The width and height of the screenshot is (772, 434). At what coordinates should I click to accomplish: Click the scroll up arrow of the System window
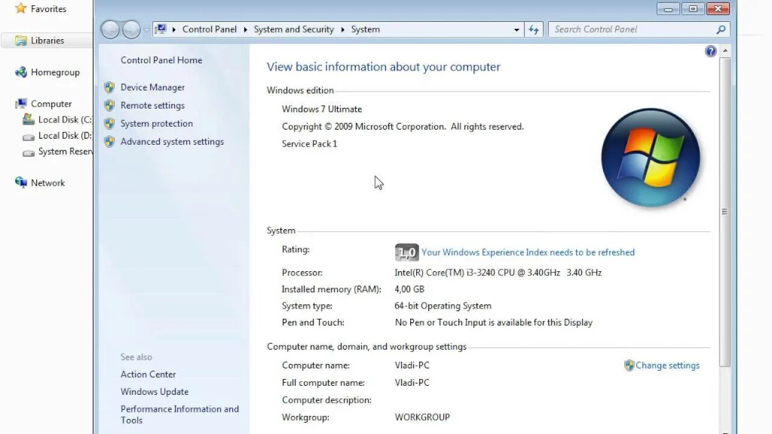click(725, 52)
